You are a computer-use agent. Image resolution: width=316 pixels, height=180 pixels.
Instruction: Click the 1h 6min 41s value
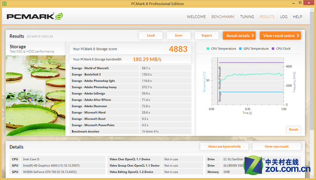(x=150, y=132)
